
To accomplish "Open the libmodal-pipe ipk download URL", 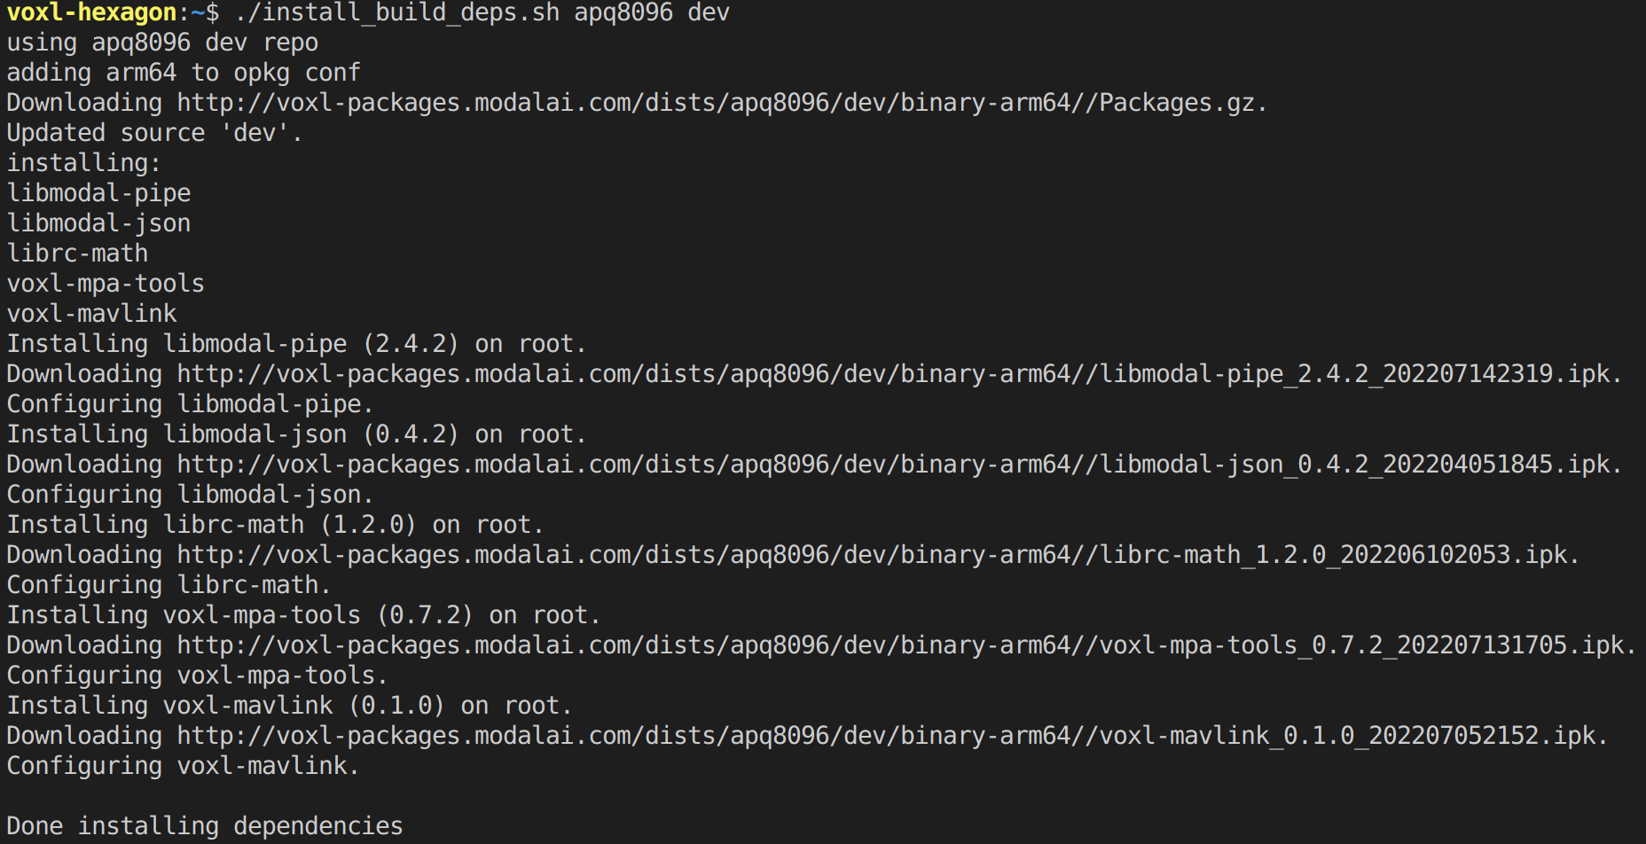I will 893,374.
